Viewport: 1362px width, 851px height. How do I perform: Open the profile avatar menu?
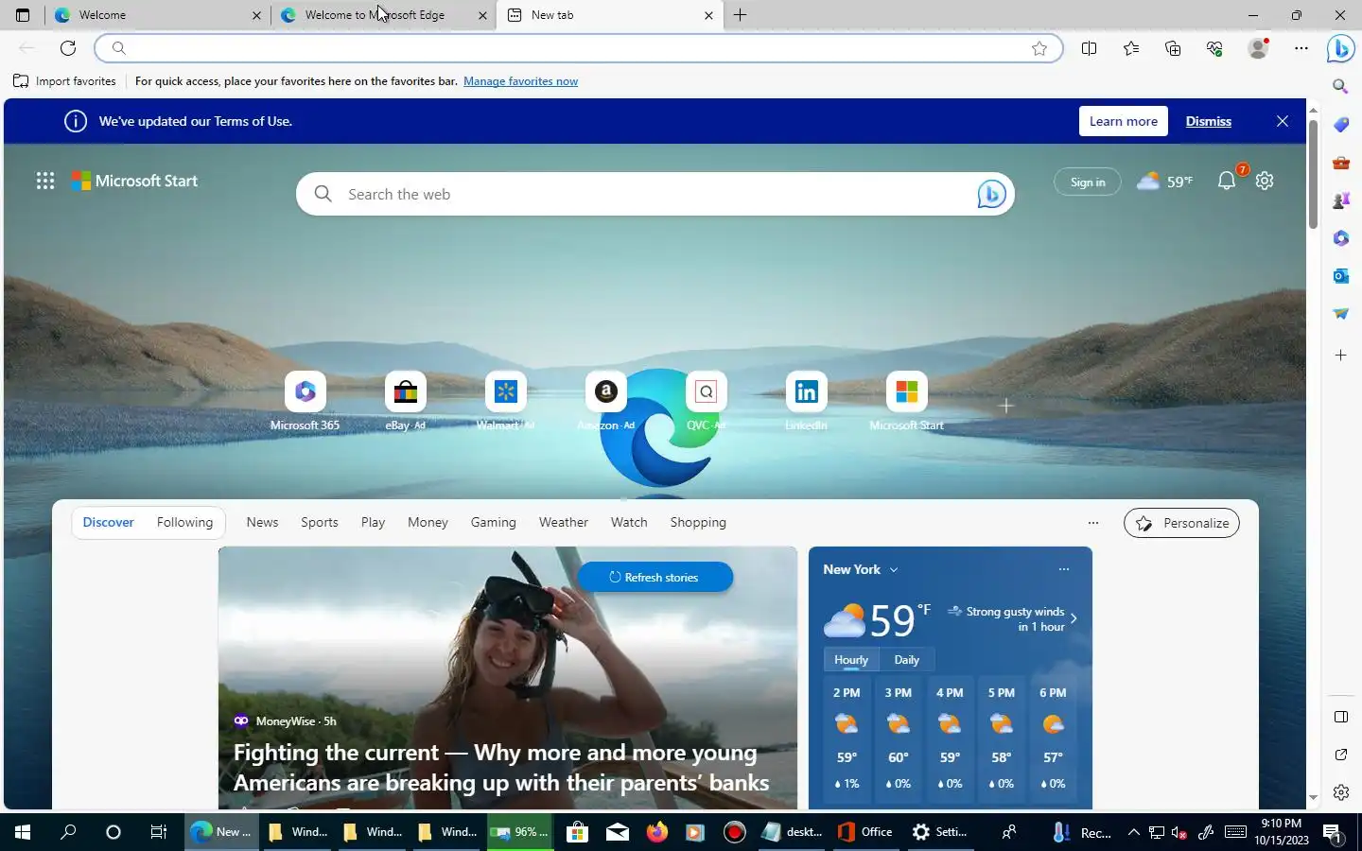click(x=1258, y=48)
